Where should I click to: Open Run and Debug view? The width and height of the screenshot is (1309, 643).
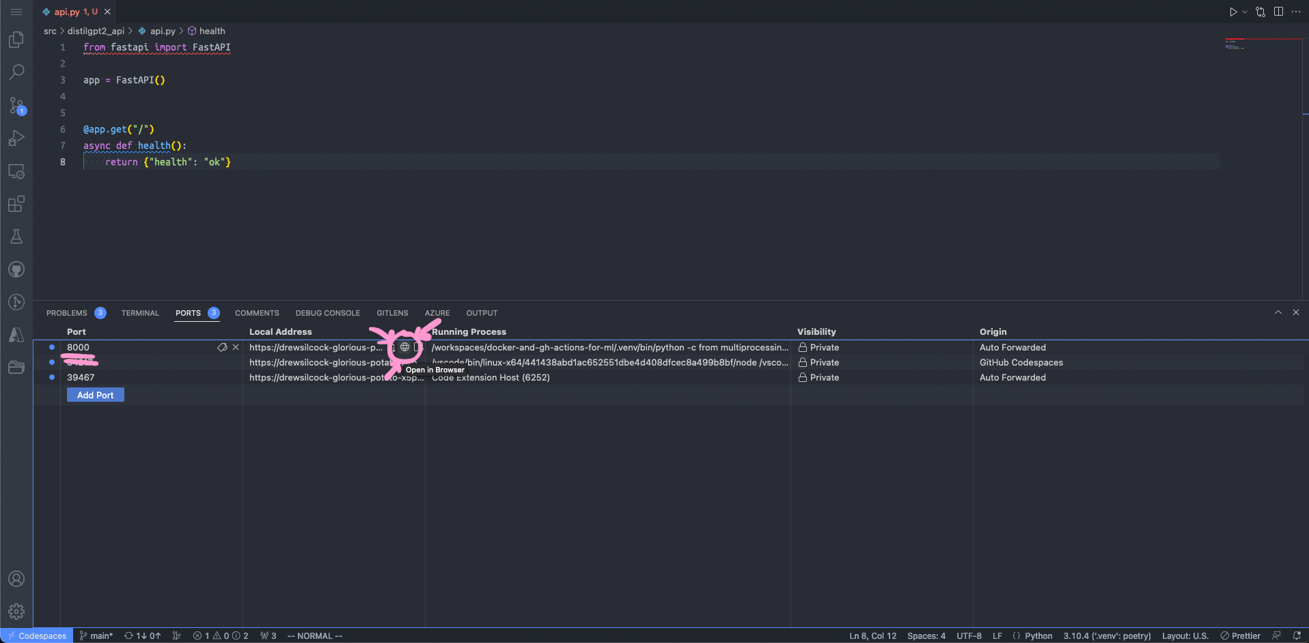pyautogui.click(x=16, y=138)
